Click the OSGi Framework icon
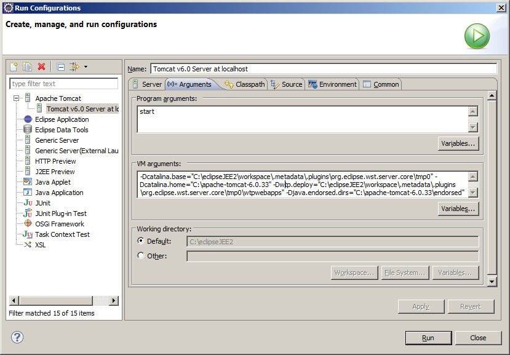This screenshot has width=510, height=355. coord(28,223)
